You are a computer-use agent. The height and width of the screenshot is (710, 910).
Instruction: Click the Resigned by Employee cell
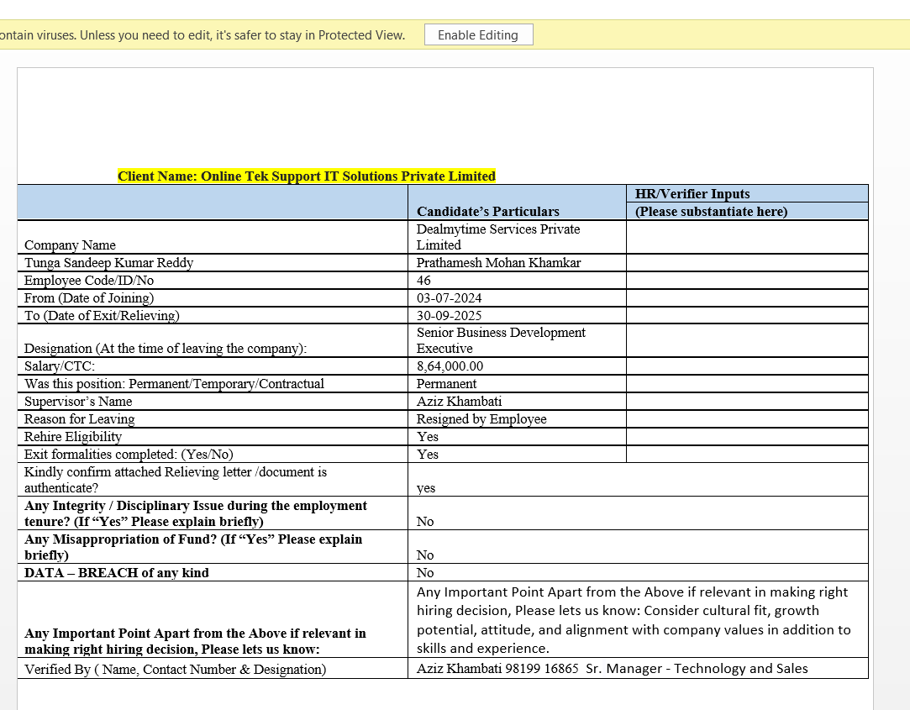click(481, 419)
